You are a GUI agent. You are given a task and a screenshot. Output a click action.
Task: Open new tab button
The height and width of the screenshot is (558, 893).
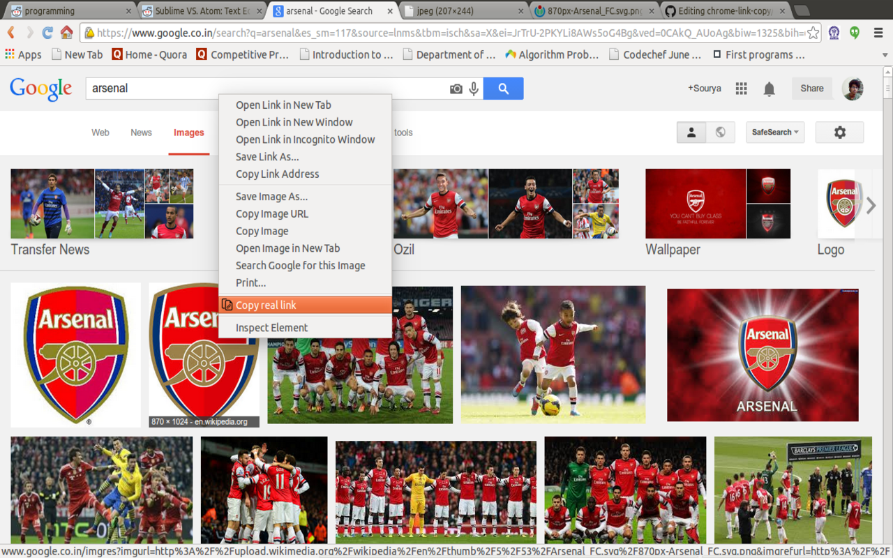pos(802,10)
